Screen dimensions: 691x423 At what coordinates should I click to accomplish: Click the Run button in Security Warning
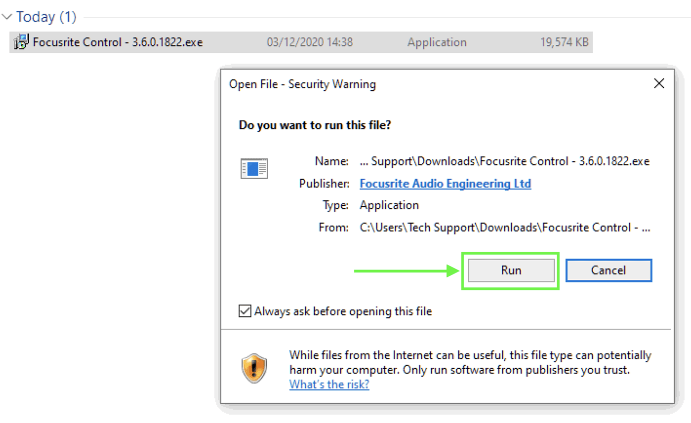511,271
